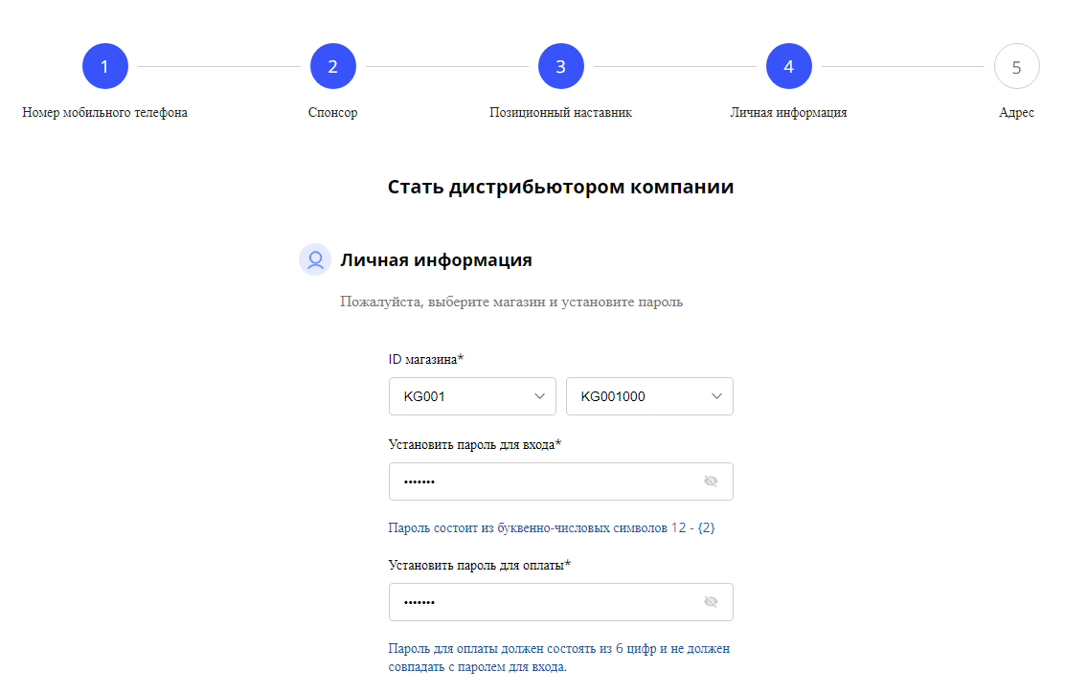Focus the payment password input field
Screen dimensions: 1065x694
pos(541,602)
